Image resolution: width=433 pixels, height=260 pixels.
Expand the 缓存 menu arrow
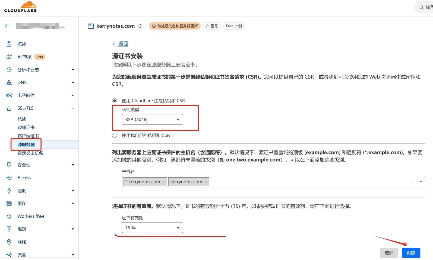(73, 203)
